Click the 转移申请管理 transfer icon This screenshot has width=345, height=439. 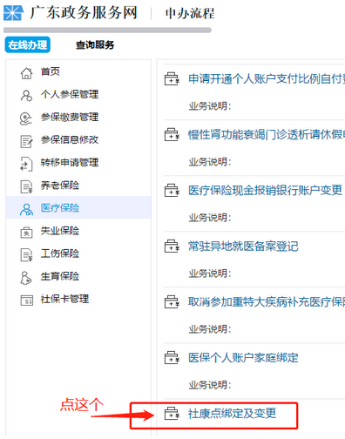pyautogui.click(x=26, y=164)
